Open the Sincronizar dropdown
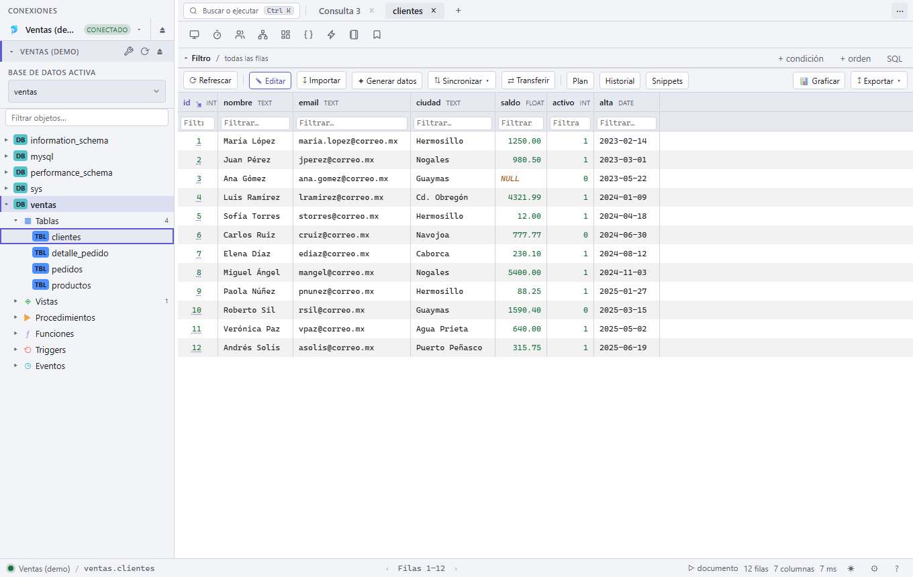Viewport: 913px width, 577px height. 462,81
